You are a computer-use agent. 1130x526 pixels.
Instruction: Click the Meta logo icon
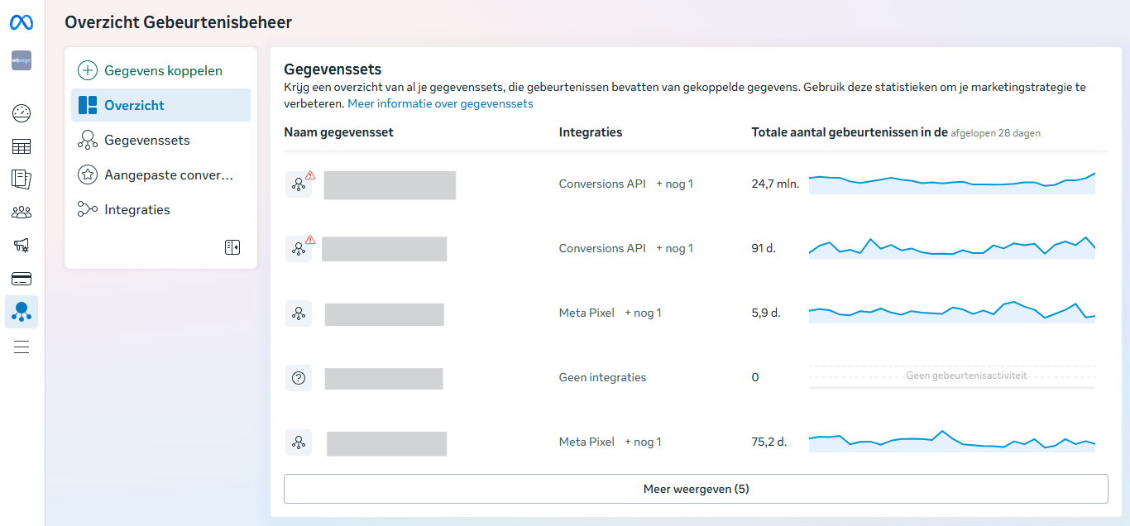22,23
